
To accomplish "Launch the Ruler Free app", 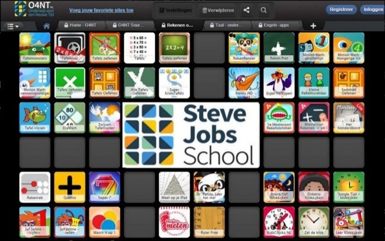I will pyautogui.click(x=209, y=221).
